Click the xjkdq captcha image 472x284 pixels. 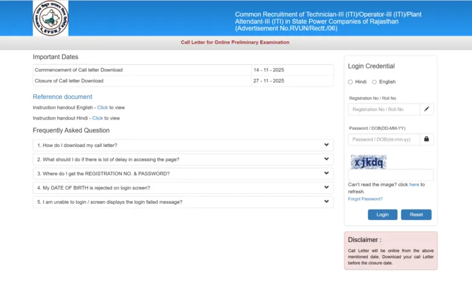(369, 162)
